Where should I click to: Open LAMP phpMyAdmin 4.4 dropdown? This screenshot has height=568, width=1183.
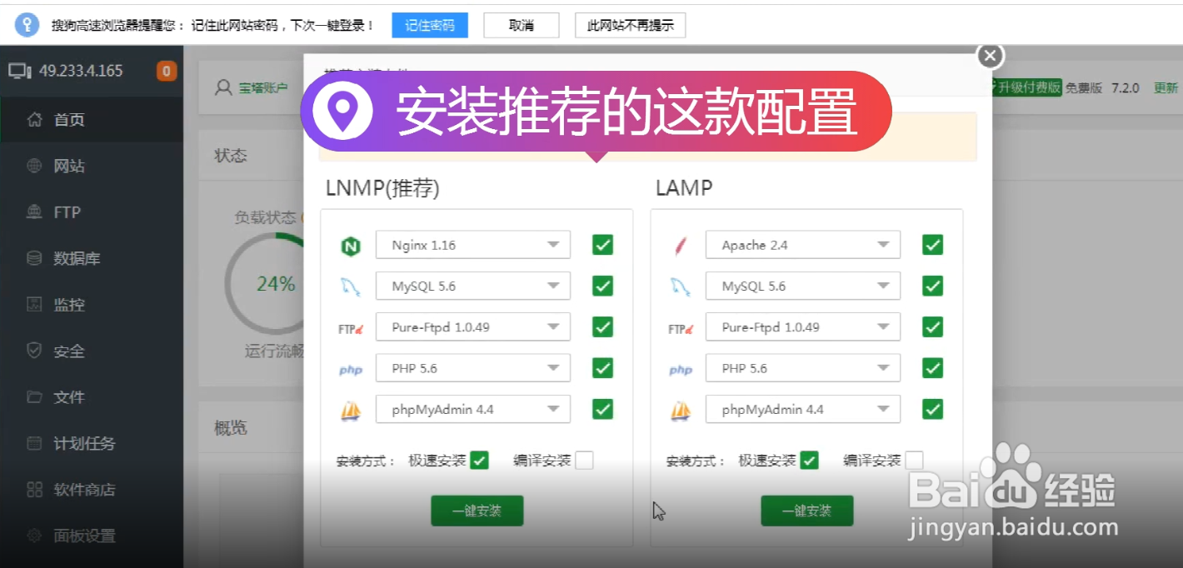click(803, 409)
